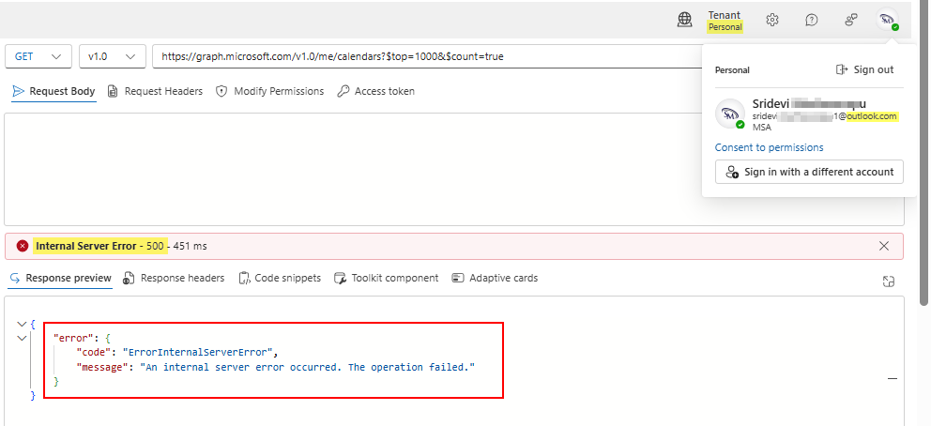Open the Adaptive cards tab
Screen dimensions: 931x426
495,279
